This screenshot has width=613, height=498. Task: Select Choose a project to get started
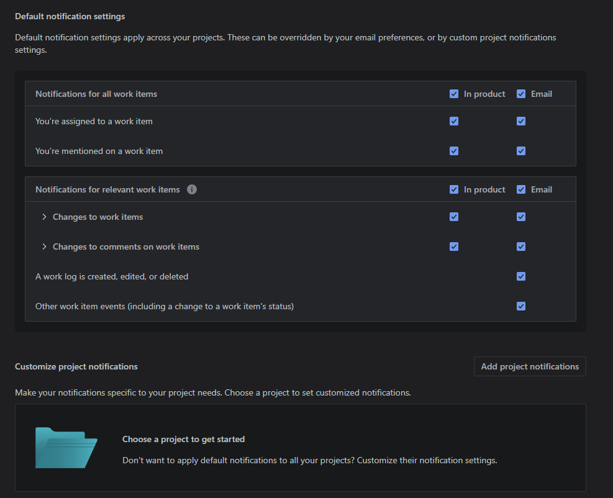pos(183,439)
